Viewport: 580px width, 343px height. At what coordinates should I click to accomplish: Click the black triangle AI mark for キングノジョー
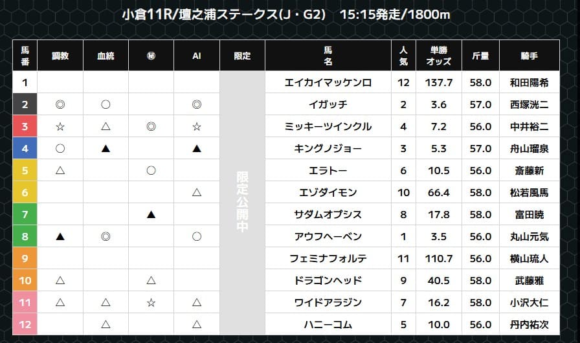197,148
